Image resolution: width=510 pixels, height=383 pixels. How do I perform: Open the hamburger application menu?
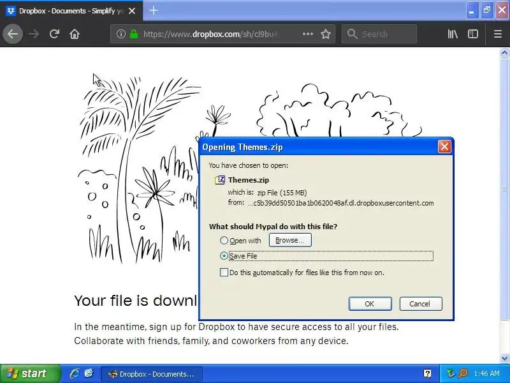498,34
